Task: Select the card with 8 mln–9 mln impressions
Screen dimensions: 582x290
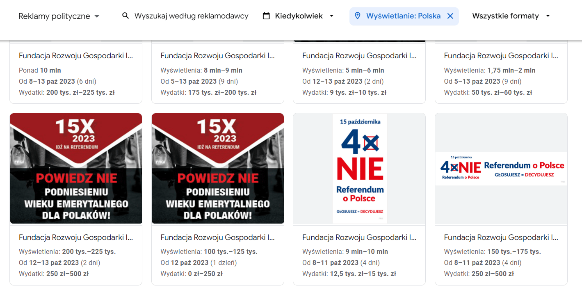Action: (x=218, y=72)
